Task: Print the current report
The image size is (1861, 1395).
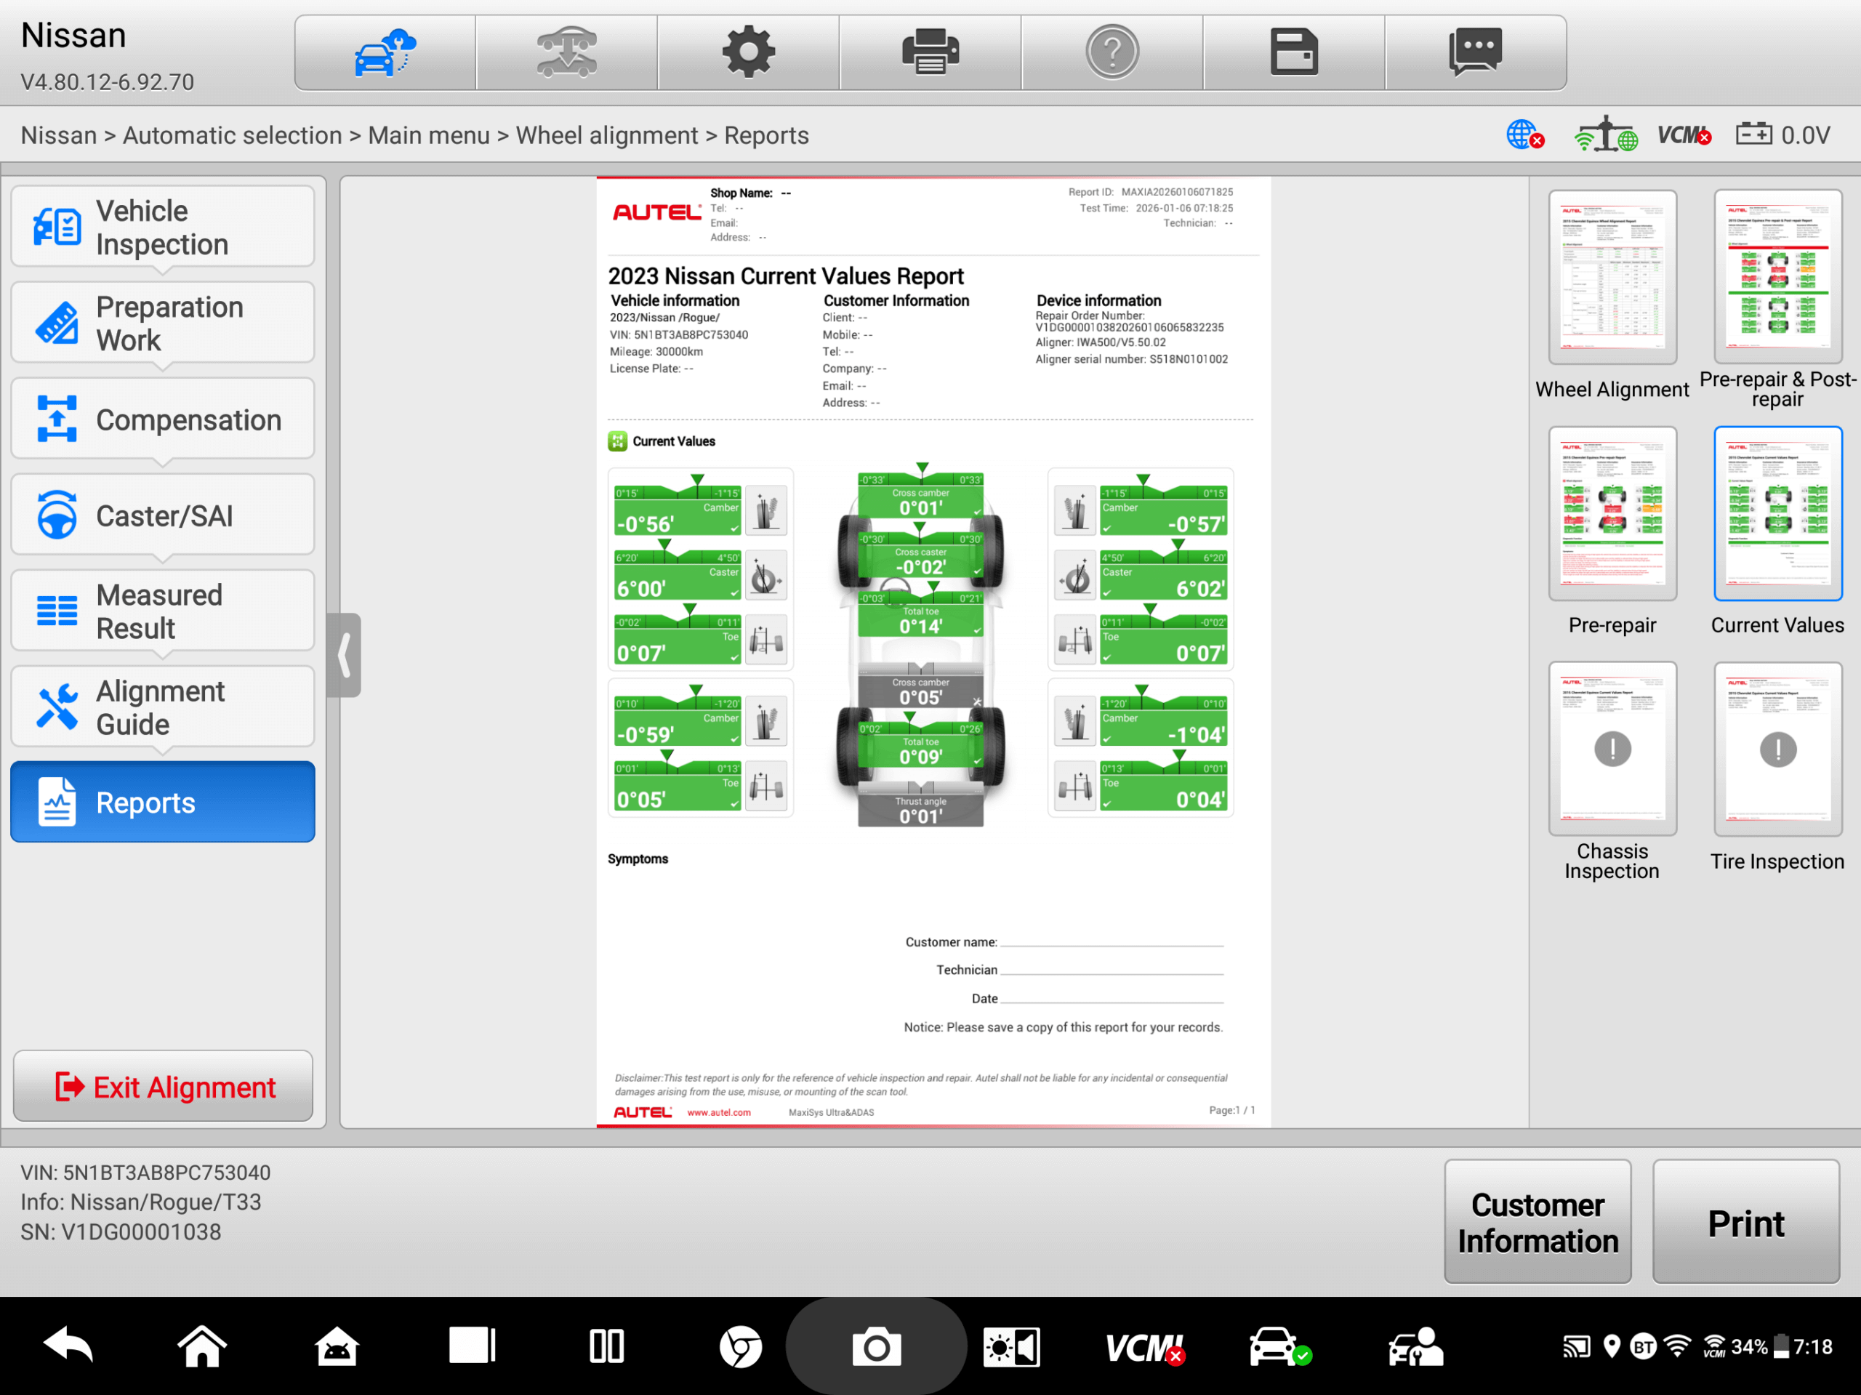Action: [x=1747, y=1223]
